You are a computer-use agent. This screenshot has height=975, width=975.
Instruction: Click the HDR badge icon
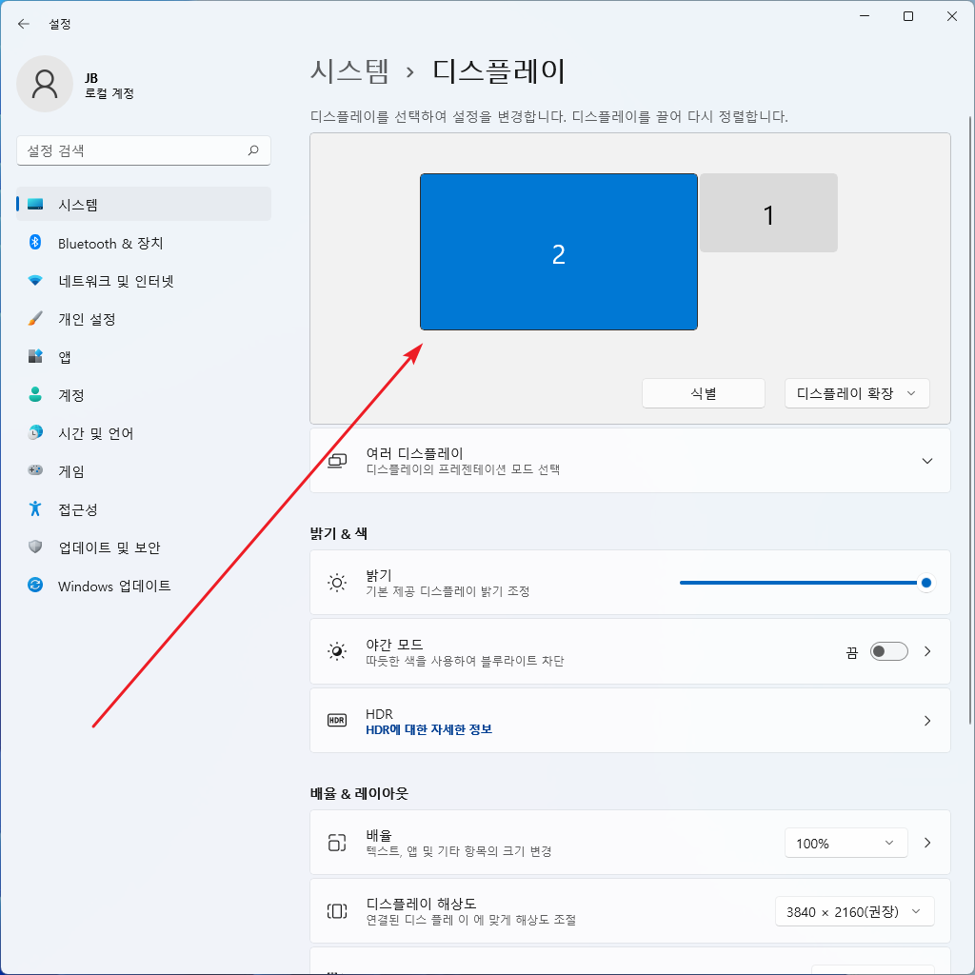[337, 720]
